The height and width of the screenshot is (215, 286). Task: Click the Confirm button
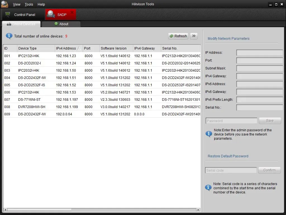coord(270,170)
